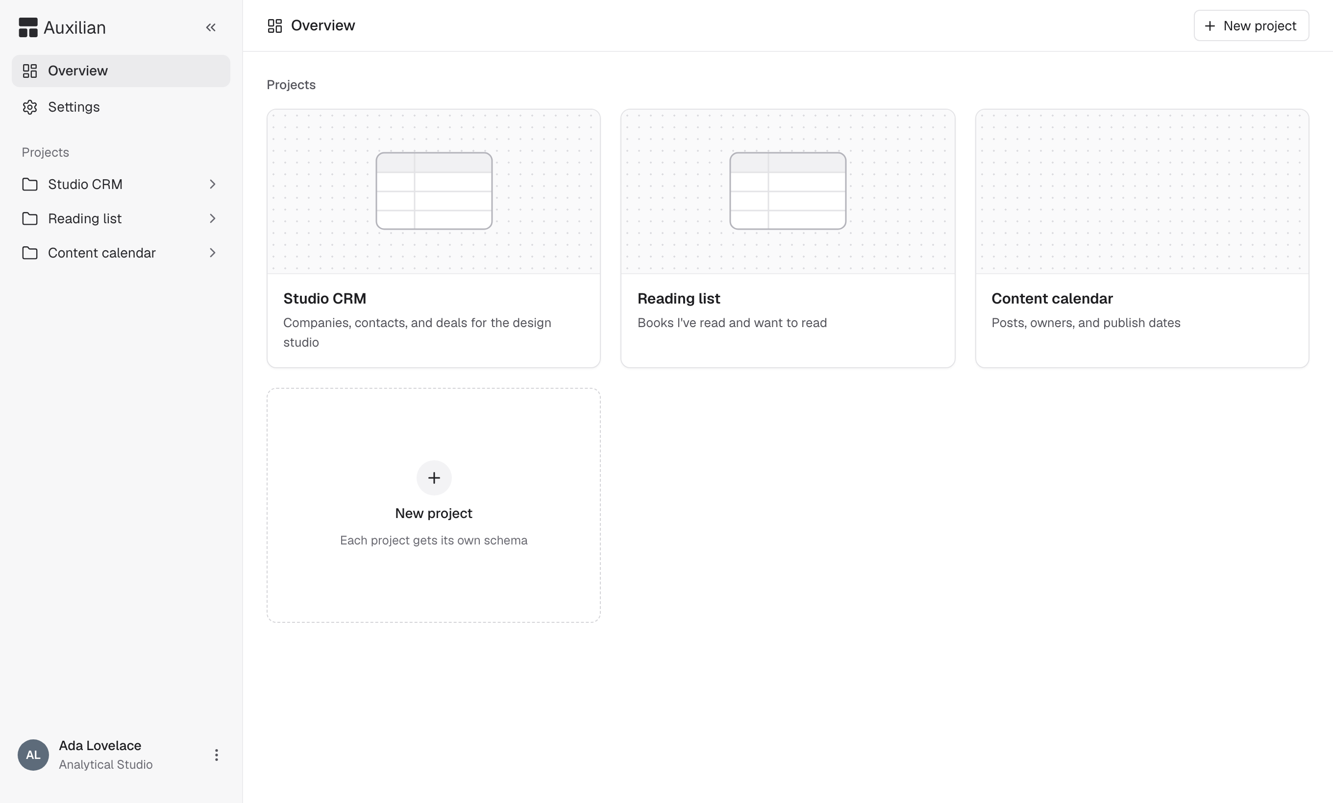Open Overview in the sidebar

(x=121, y=71)
